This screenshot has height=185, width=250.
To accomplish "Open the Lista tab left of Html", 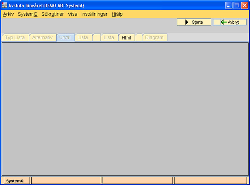I will point(109,37).
